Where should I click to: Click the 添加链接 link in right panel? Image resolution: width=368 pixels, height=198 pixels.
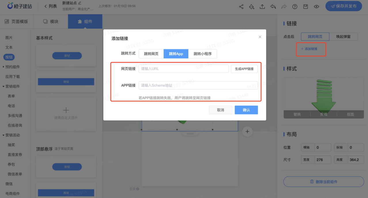(311, 49)
